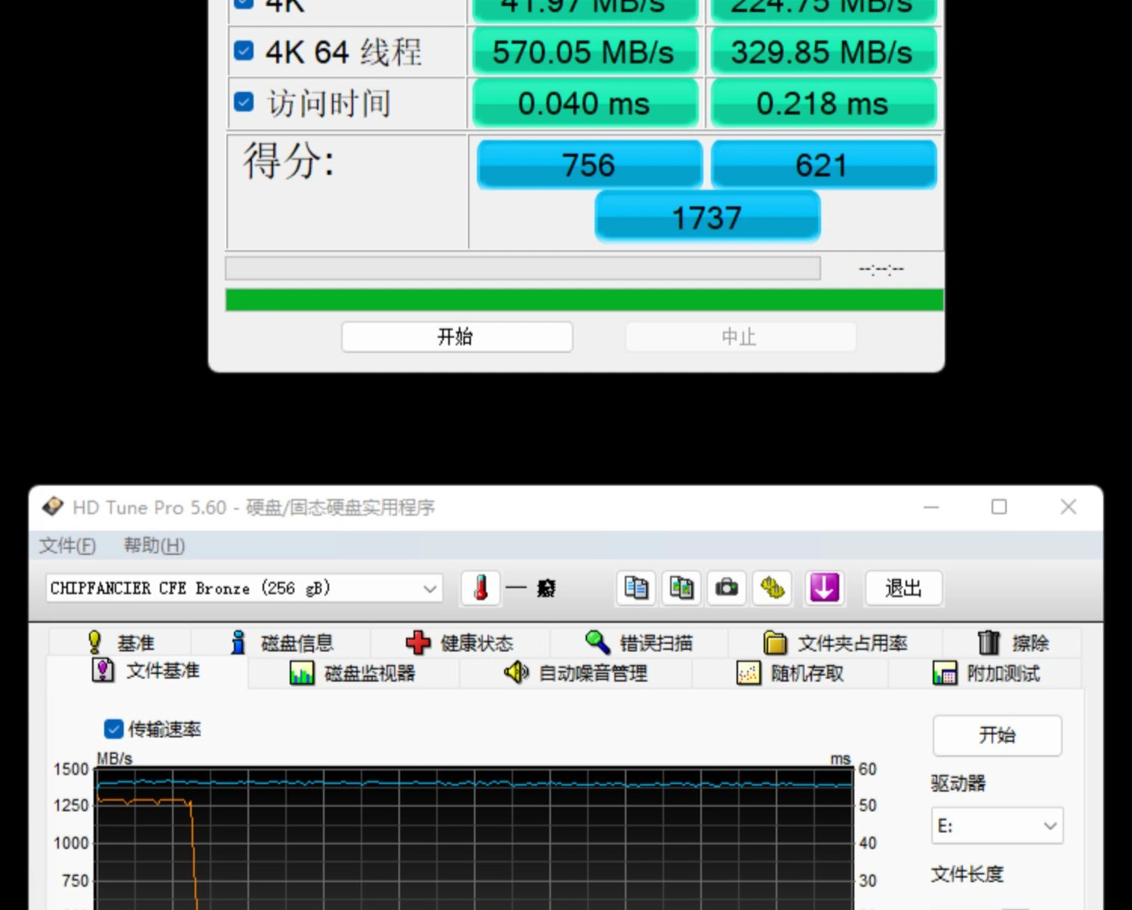Screen dimensions: 1132x910
Task: Select the 自动噪音管理 tab
Action: tap(576, 673)
